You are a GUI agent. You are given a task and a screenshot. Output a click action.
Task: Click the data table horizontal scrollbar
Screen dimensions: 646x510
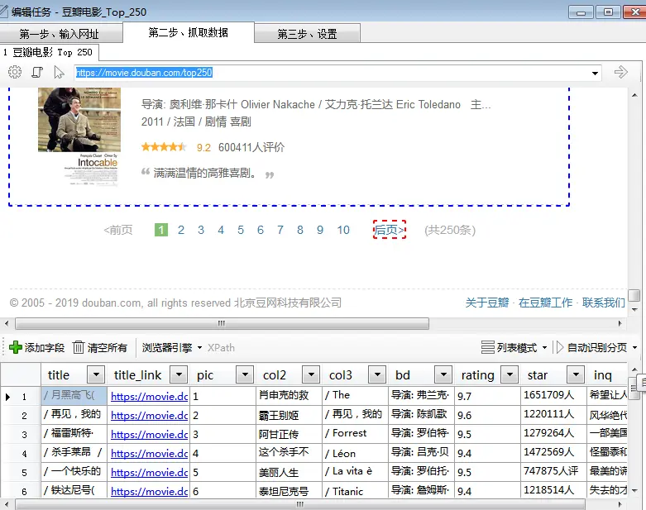pos(300,504)
